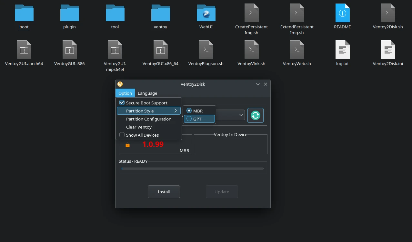The height and width of the screenshot is (242, 412).
Task: Toggle the Secure Boot Support checkbox
Action: 122,103
